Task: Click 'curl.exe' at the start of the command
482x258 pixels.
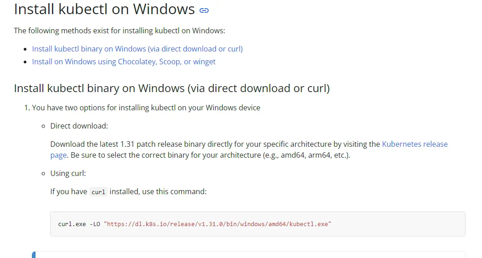Action: click(72, 224)
